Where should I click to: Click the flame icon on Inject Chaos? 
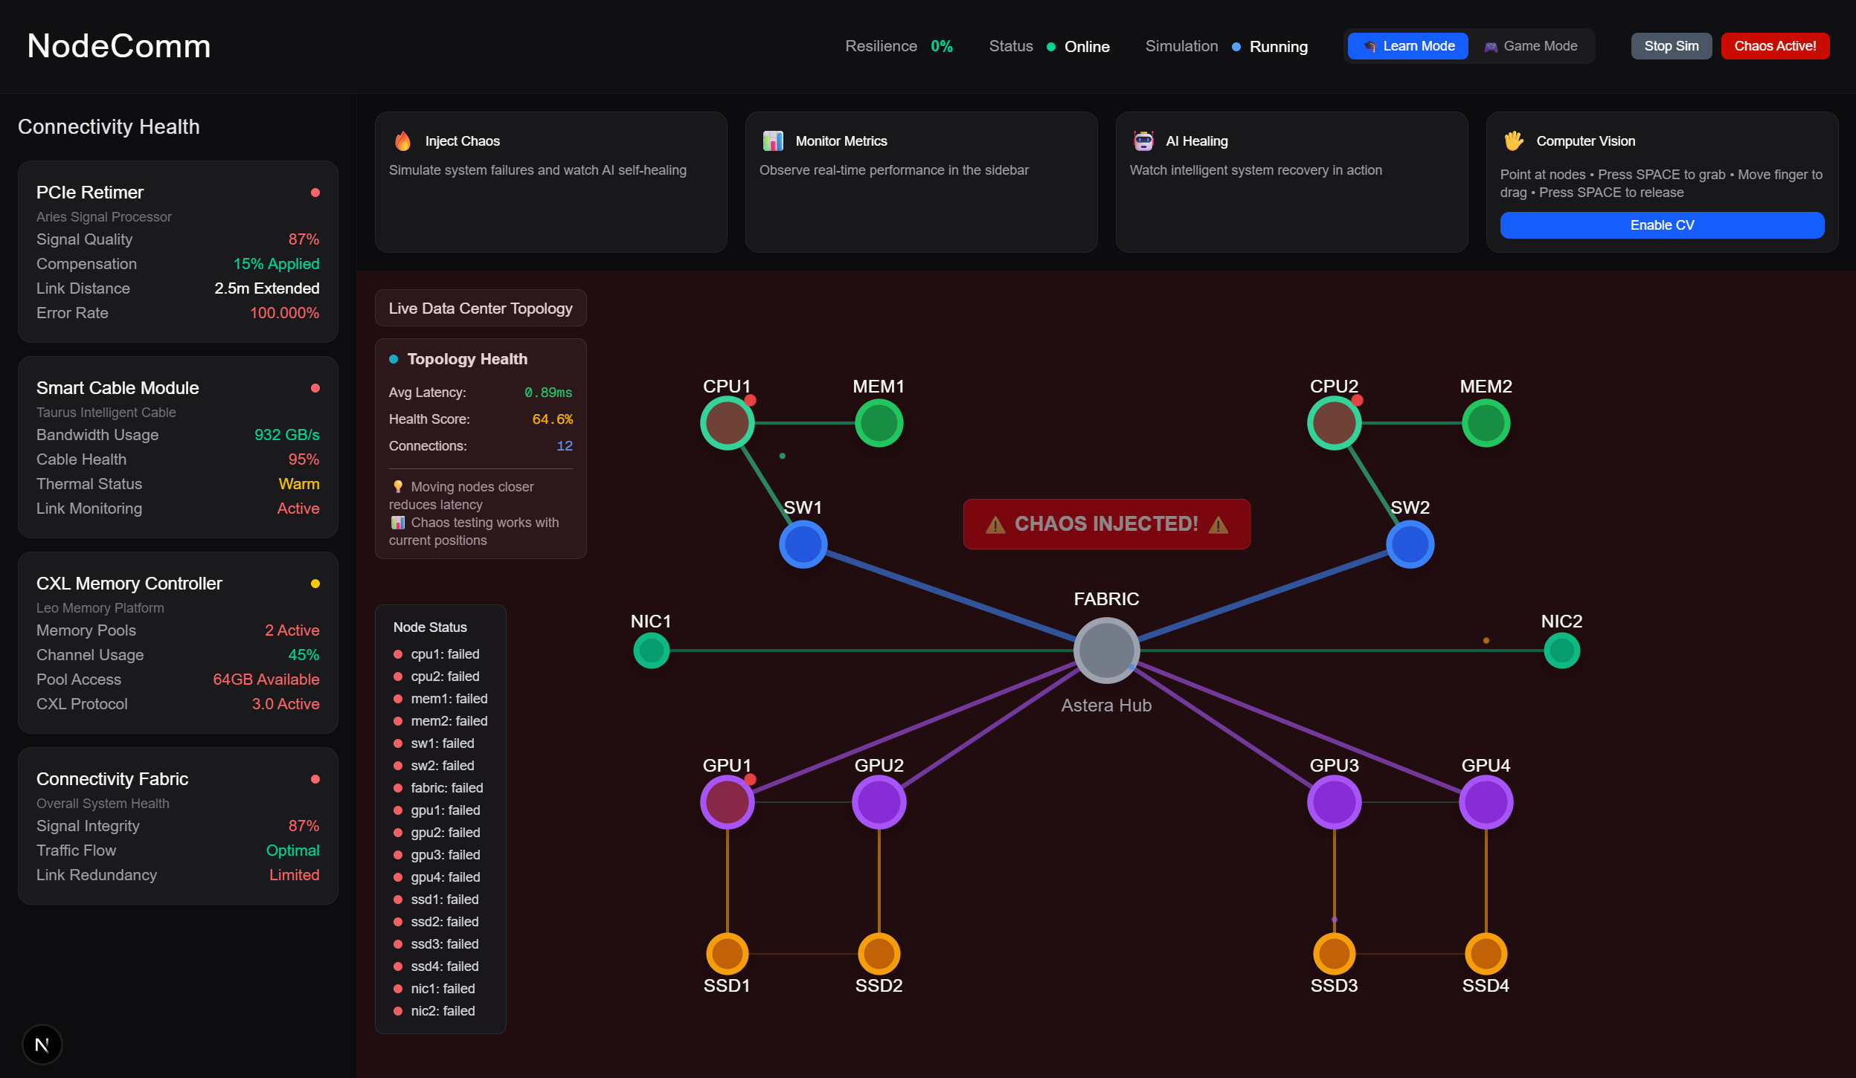click(x=402, y=141)
